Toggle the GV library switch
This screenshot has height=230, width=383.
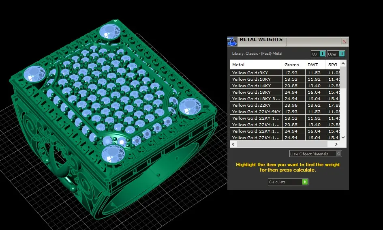click(x=318, y=54)
